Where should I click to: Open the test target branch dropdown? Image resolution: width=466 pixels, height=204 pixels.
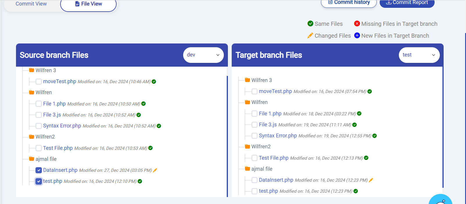click(419, 55)
